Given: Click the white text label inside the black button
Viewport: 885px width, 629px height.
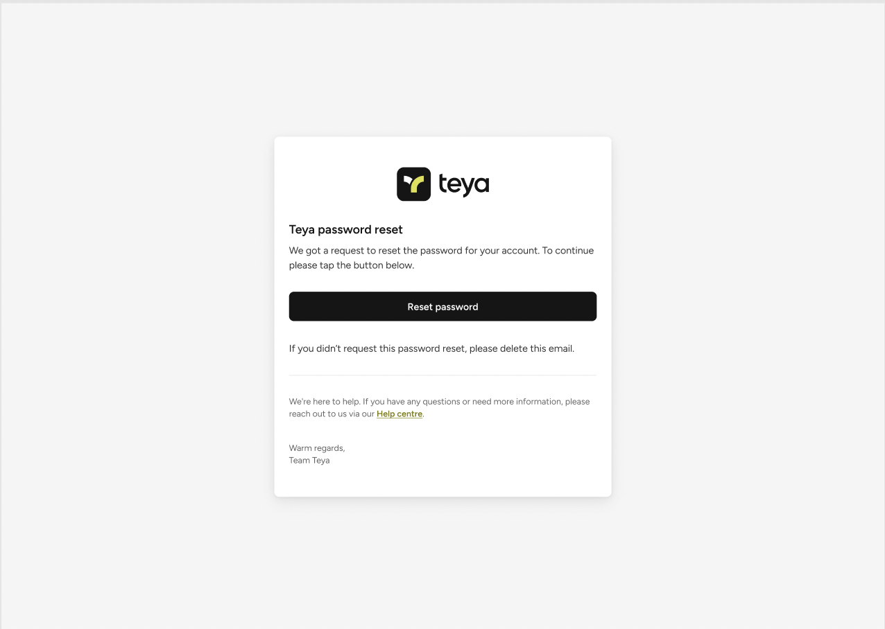Looking at the screenshot, I should 442,307.
